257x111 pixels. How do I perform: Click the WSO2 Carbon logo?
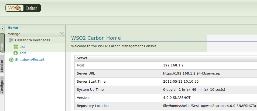23,8
